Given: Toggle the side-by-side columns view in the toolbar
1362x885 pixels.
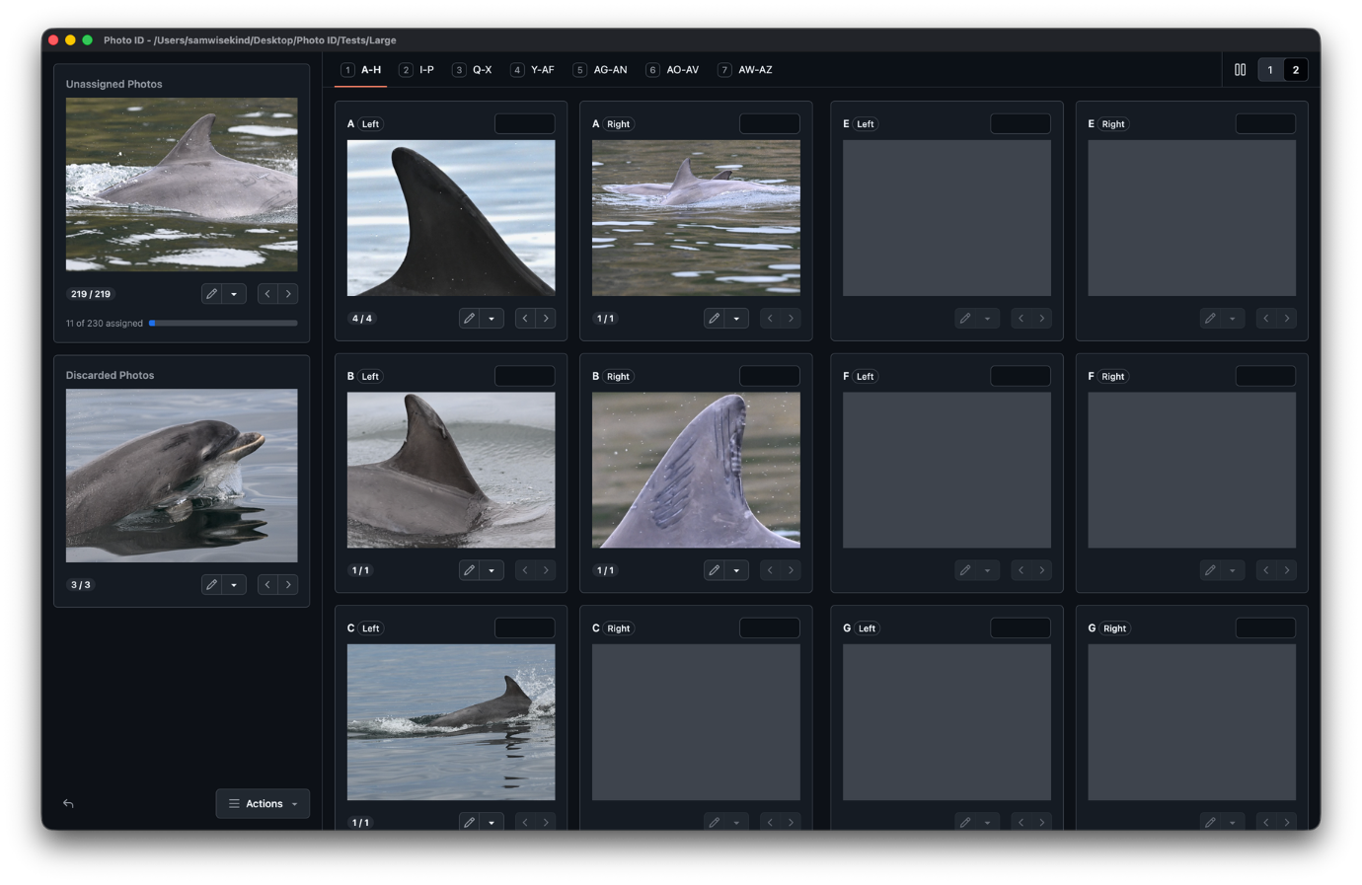Looking at the screenshot, I should 1240,69.
